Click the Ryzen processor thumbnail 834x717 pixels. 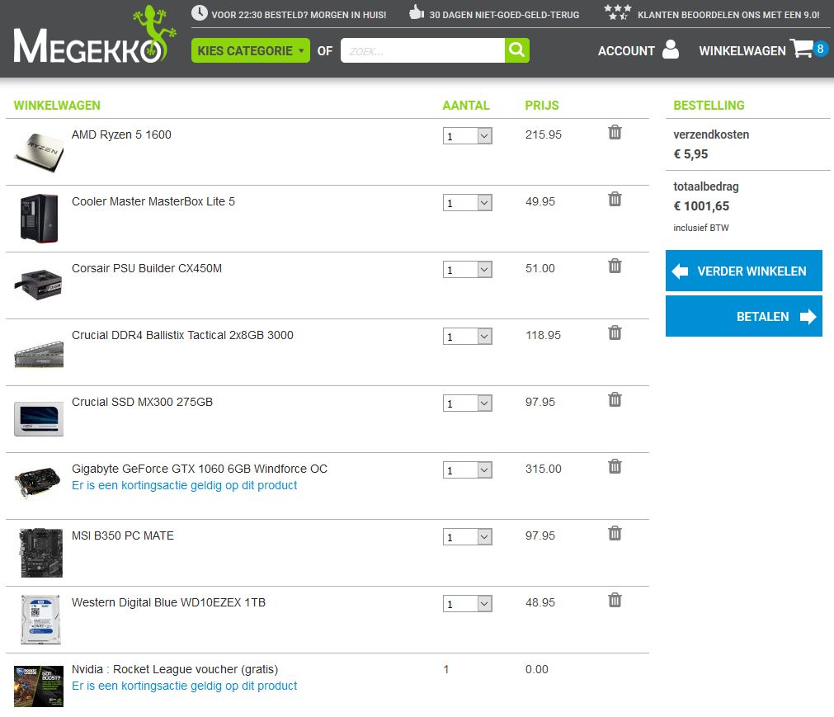[x=39, y=152]
